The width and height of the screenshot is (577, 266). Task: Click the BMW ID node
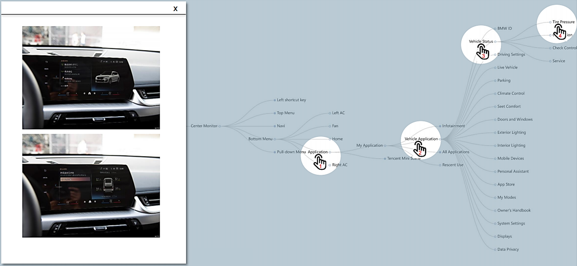505,29
